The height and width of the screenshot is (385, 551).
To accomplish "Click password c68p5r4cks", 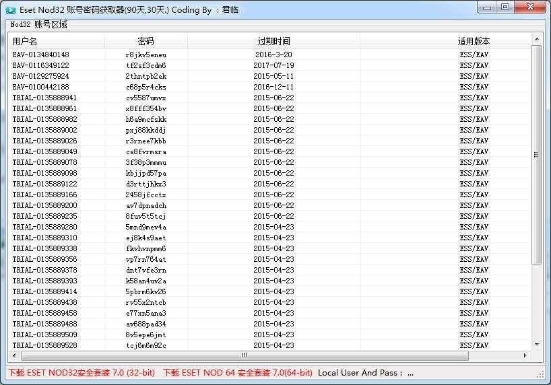I will coord(146,87).
